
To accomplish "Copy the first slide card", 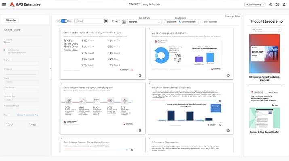I will pos(140,75).
